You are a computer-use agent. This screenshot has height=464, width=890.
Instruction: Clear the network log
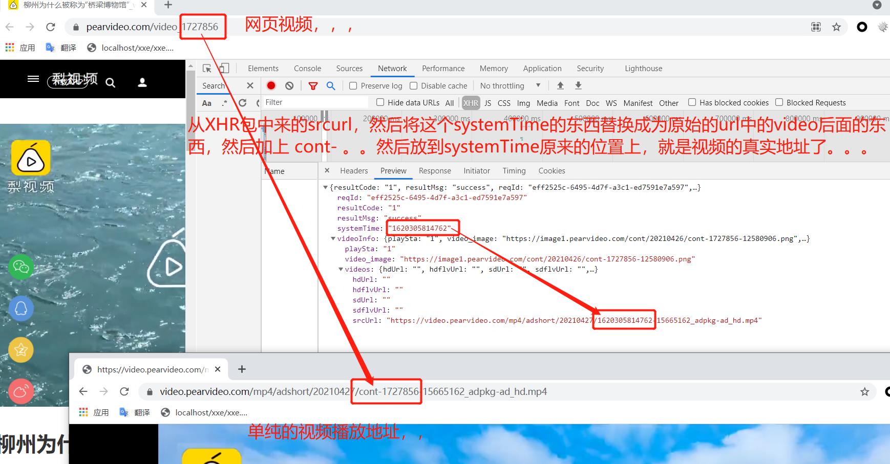[x=289, y=85]
